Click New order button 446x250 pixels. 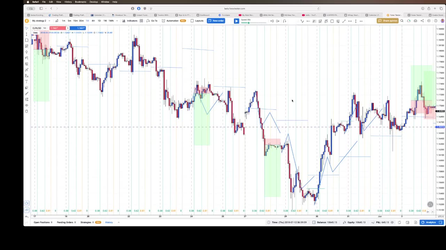coord(216,21)
